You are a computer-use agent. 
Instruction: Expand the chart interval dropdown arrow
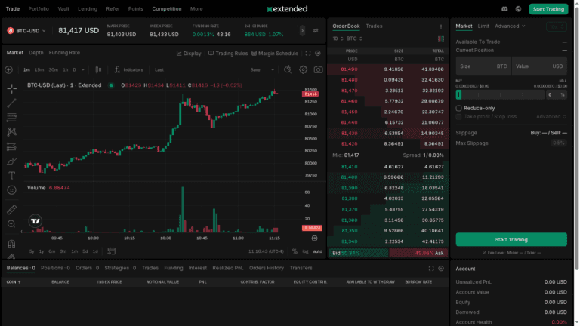[83, 70]
